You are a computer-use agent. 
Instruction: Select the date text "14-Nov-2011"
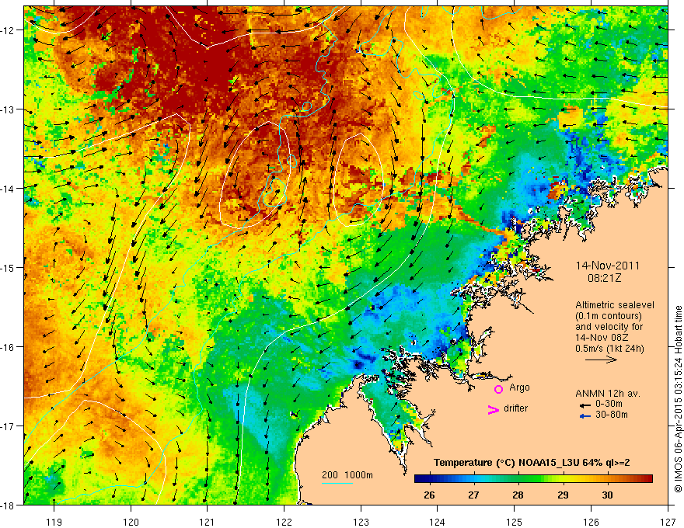607,266
